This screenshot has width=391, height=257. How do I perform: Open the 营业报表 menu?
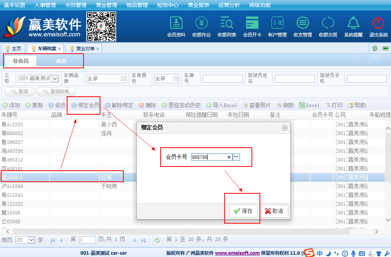(x=198, y=5)
